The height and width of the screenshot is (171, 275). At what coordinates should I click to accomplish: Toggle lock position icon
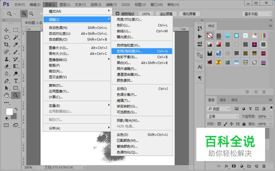click(x=232, y=124)
